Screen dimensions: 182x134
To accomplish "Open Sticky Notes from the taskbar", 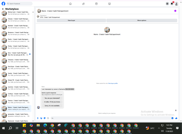I will (24, 125).
